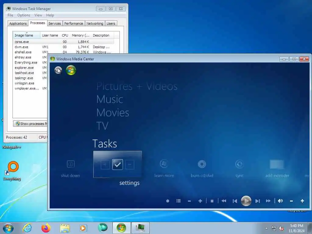Image resolution: width=312 pixels, height=234 pixels.
Task: Select the shut down task icon
Action: 70,164
